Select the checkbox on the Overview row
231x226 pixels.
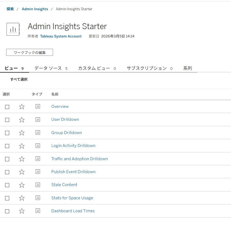click(x=7, y=107)
